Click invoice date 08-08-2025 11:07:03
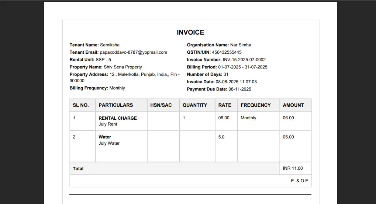The width and height of the screenshot is (376, 204). pos(236,82)
